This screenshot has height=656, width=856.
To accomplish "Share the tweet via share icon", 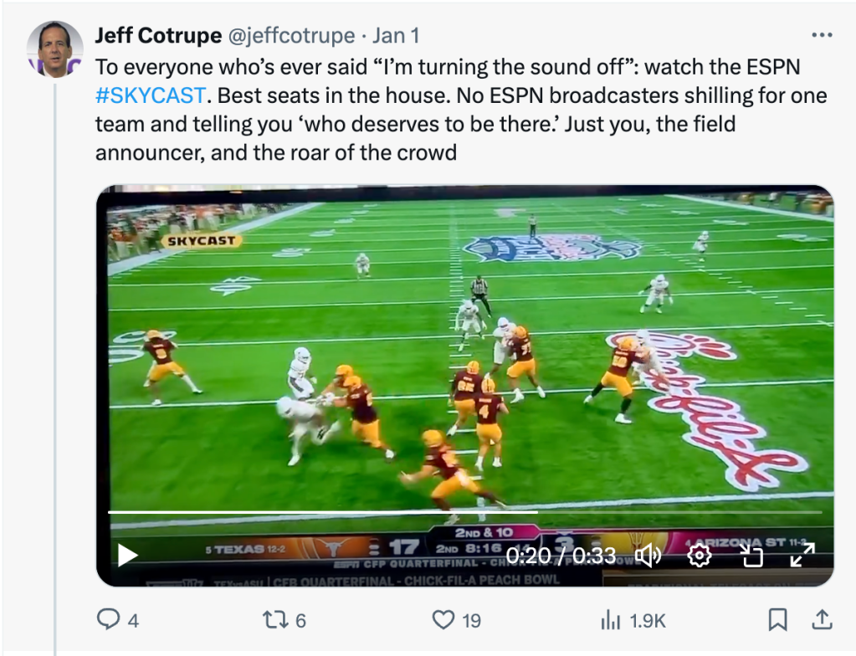I will click(823, 620).
